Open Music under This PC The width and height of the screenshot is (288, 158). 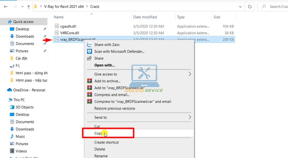point(20,137)
